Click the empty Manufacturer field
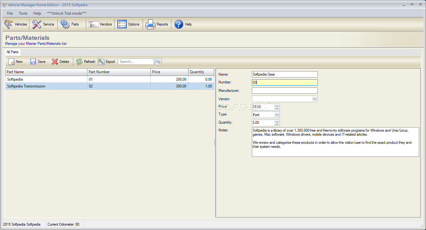This screenshot has height=230, width=426. (x=285, y=91)
